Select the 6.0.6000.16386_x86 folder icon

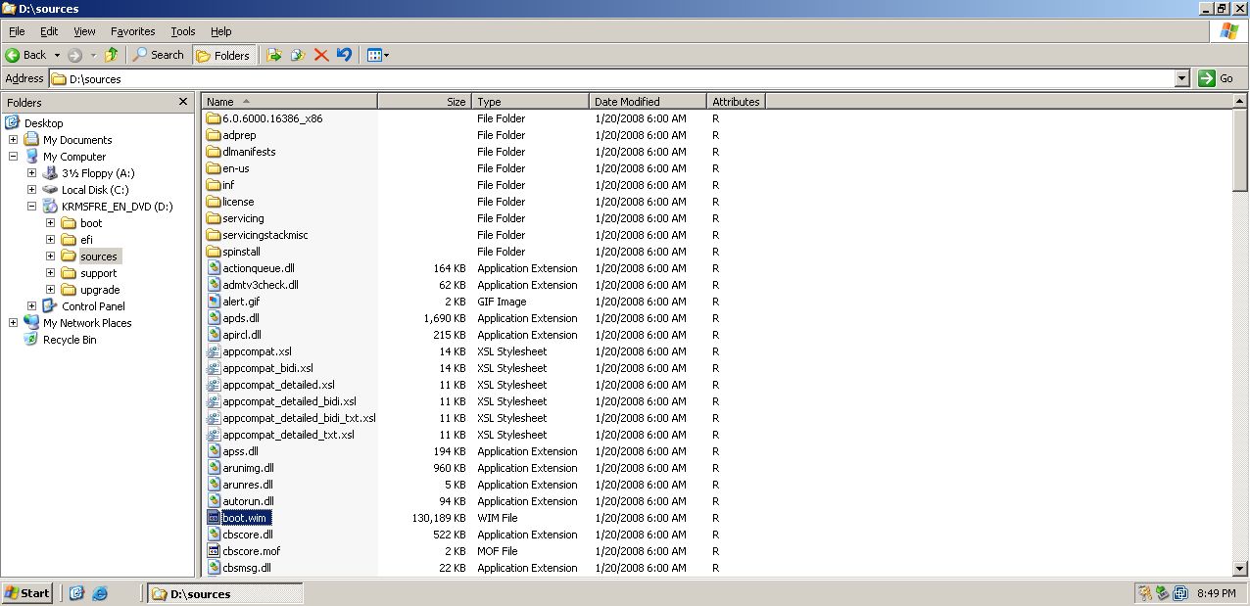215,118
